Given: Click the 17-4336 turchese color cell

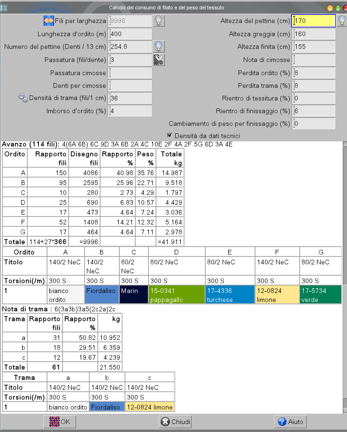Looking at the screenshot, I should [230, 295].
